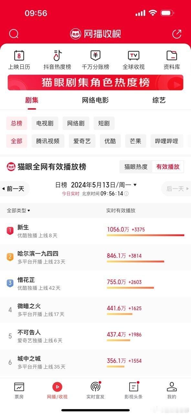Open 抖音热度榜 icon
The height and width of the screenshot is (415, 191).
(x=58, y=55)
